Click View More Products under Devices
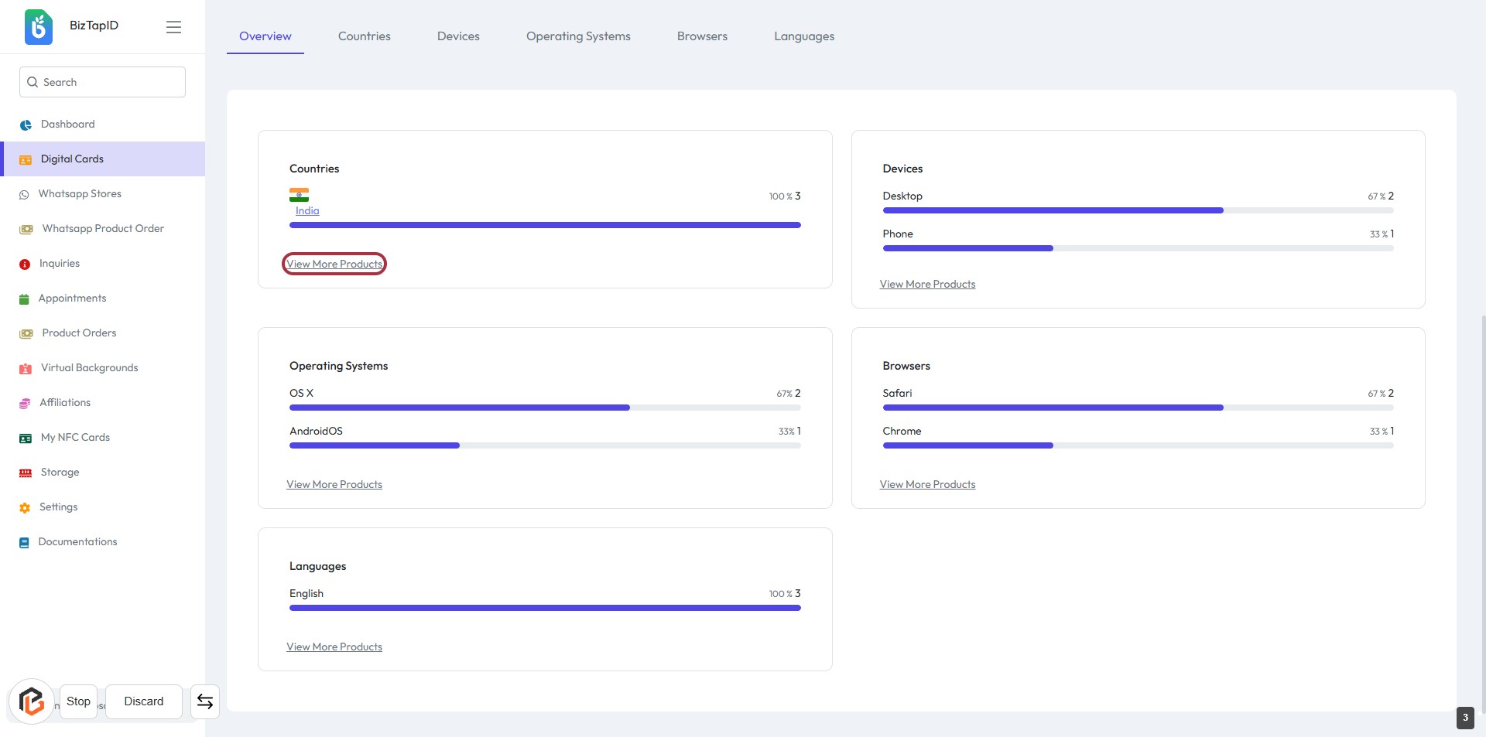This screenshot has height=737, width=1486. 927,285
